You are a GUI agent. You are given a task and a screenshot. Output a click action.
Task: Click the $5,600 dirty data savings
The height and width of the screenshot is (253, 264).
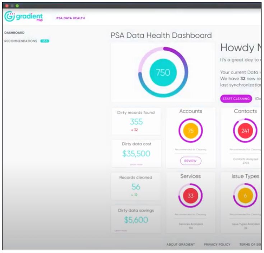coord(136,220)
